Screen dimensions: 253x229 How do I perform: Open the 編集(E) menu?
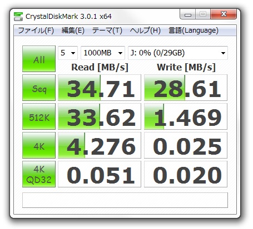click(x=73, y=30)
